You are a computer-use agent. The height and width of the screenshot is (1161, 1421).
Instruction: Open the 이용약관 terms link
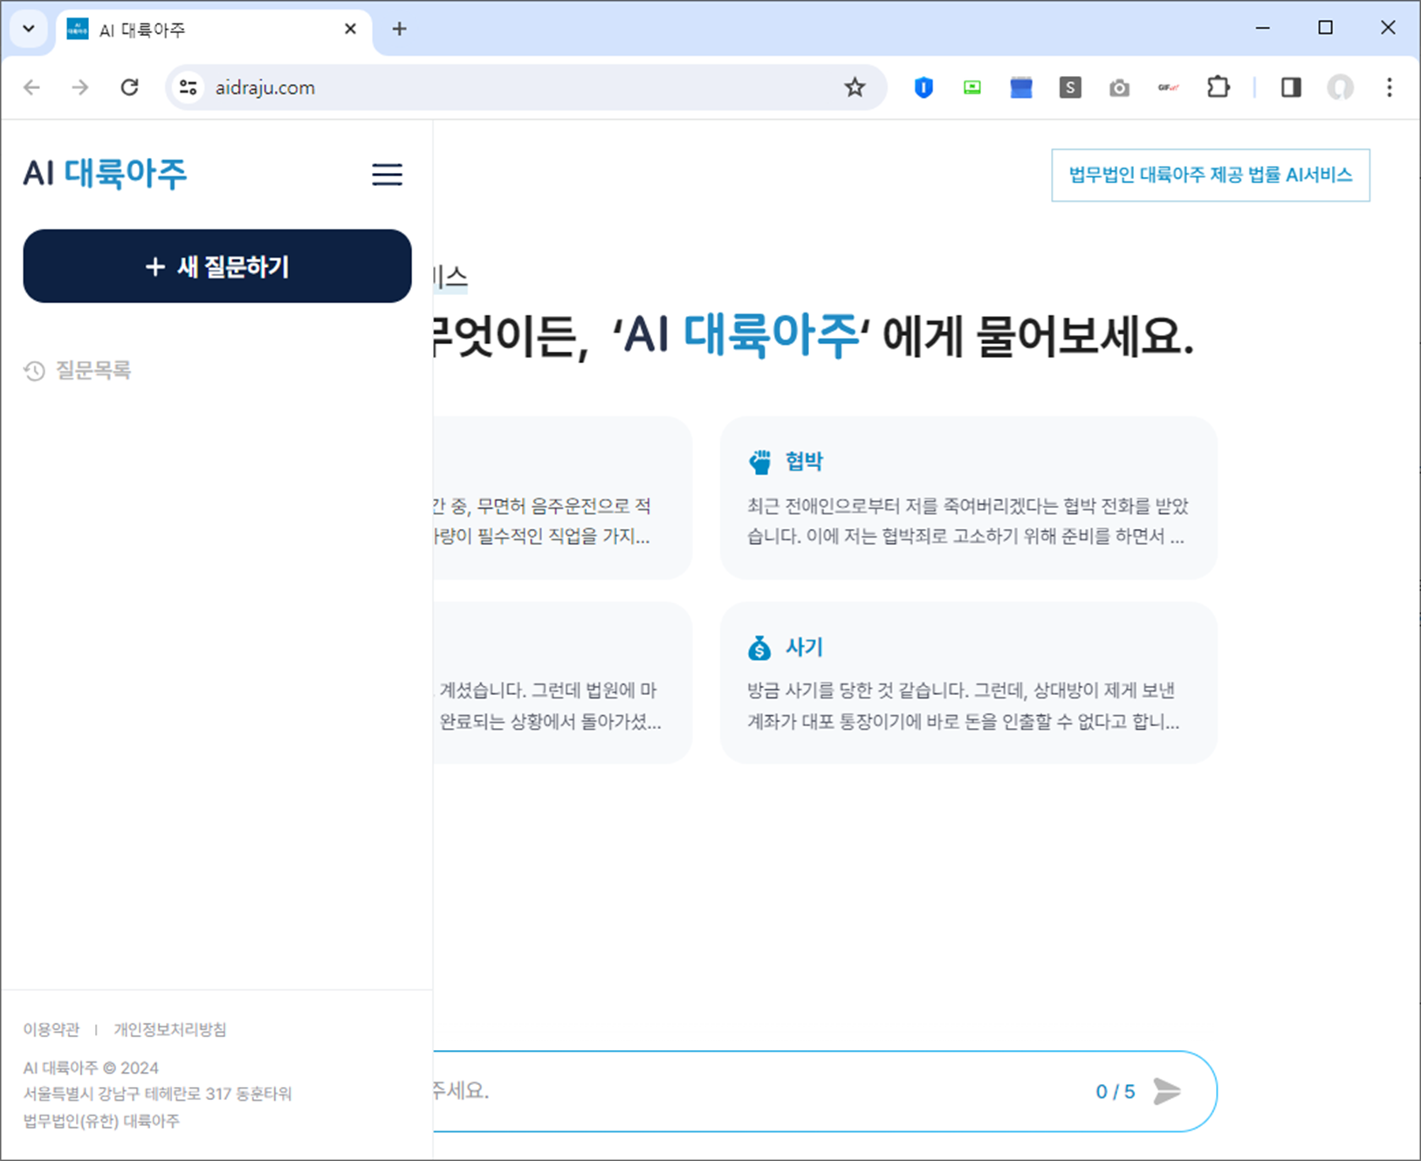point(51,1028)
